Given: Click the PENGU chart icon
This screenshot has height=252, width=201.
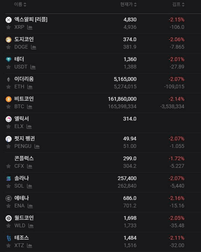Looking at the screenshot, I should tap(37, 146).
